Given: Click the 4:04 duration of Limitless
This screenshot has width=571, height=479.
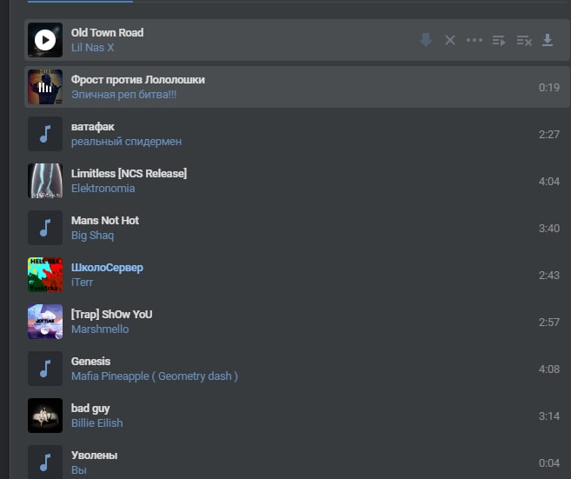Looking at the screenshot, I should pyautogui.click(x=549, y=182).
